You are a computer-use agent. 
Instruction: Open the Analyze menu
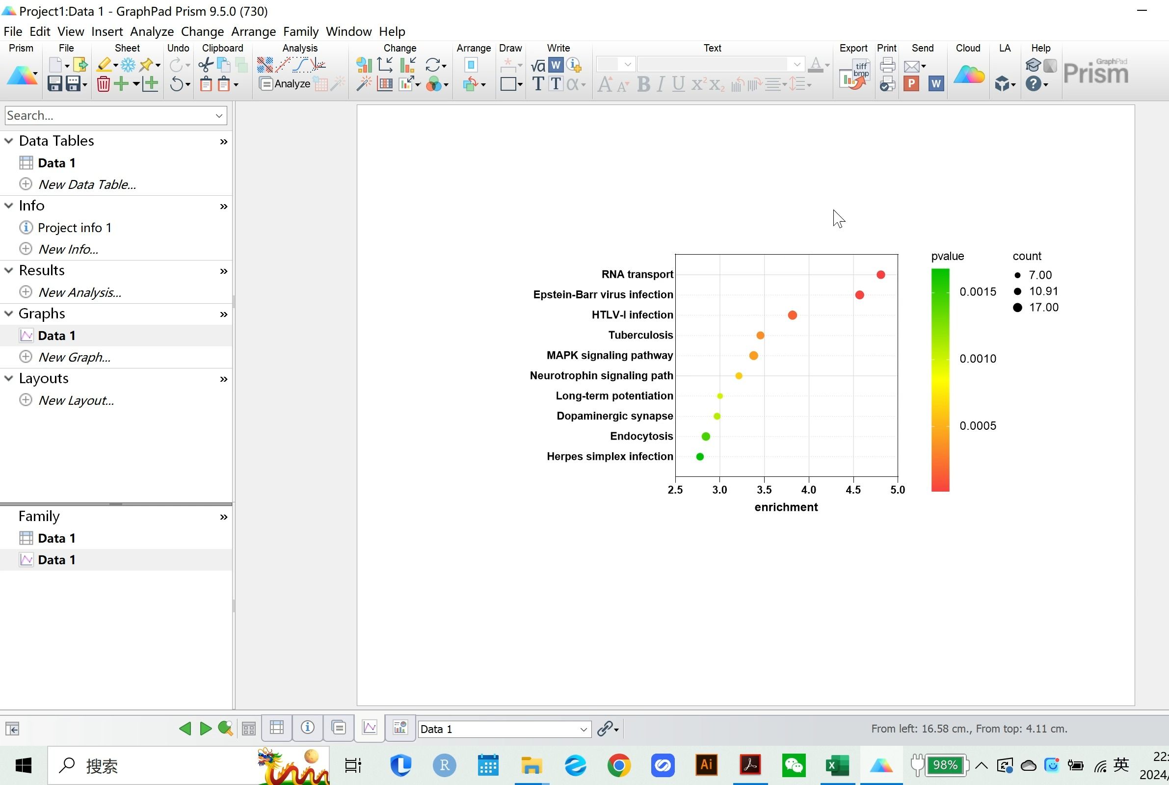[x=152, y=31]
